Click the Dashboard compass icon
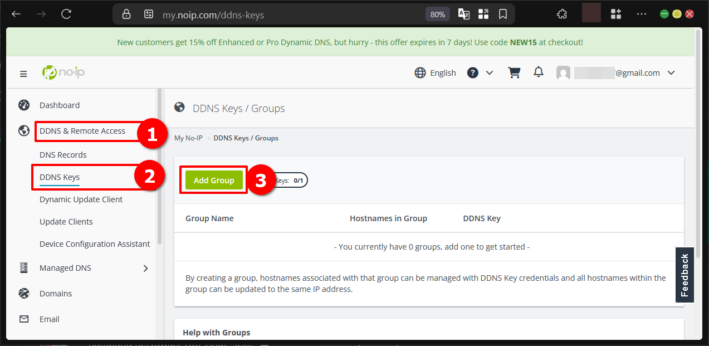Screen dimensions: 709x346 (24, 105)
